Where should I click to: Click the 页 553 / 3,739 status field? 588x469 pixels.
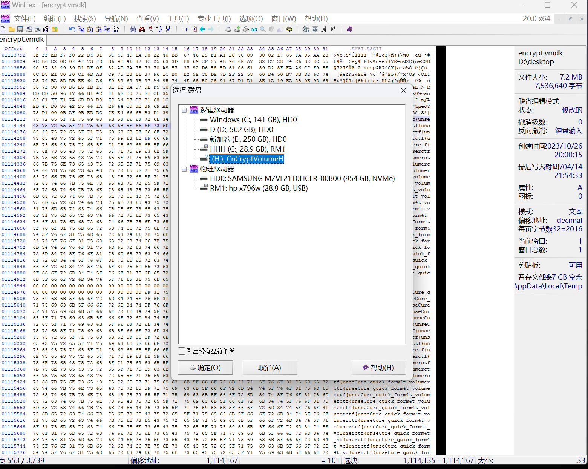[x=23, y=460]
